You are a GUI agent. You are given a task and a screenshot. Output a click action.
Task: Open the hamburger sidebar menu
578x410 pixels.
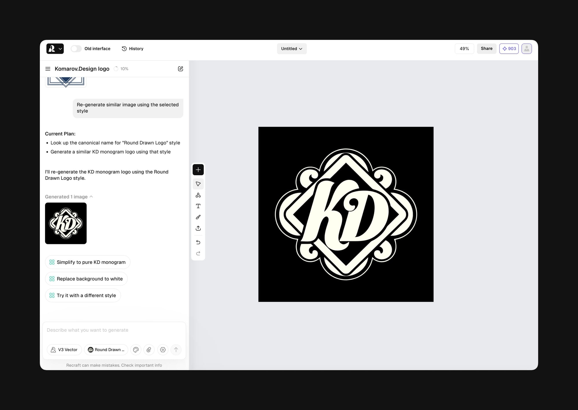tap(48, 69)
